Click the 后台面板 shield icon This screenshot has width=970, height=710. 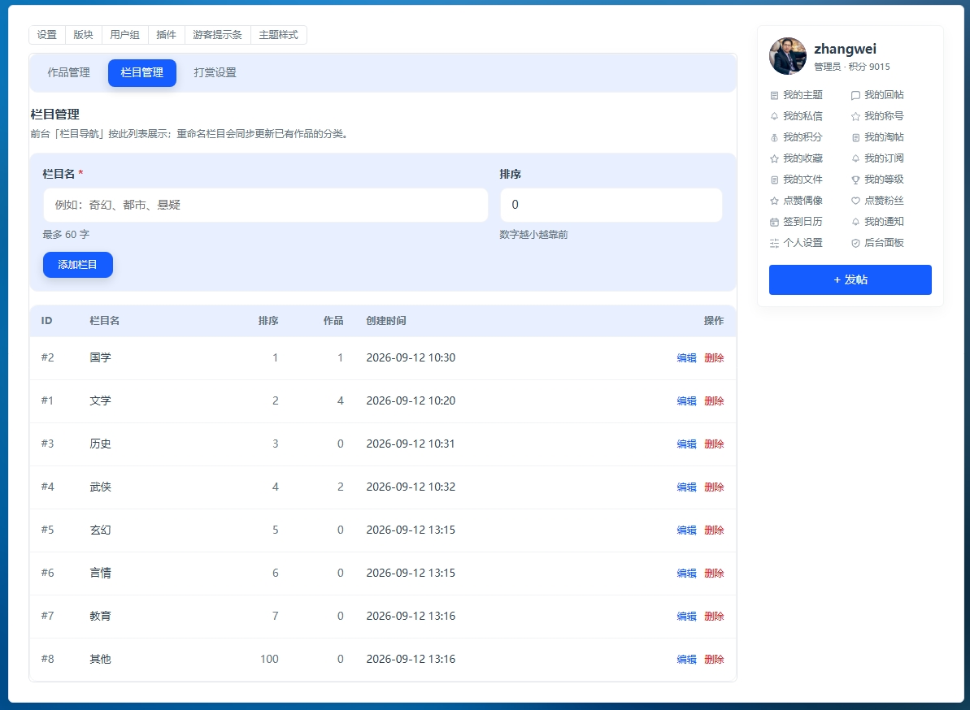click(855, 243)
